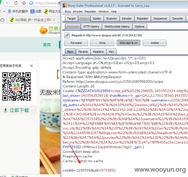Click the Referer header line
Image resolution: width=188 pixels, height=177 pixels.
click(x=113, y=81)
